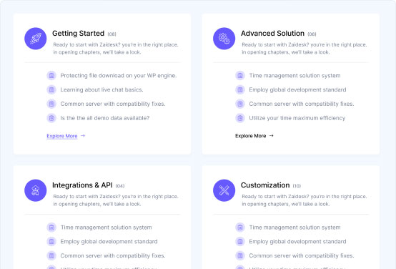Open article Protecting file download on your WP engine

119,76
